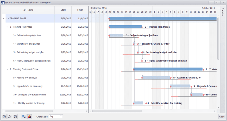Click the ID - Name column header
Viewport: 227px width, 121px height.
pyautogui.click(x=28, y=10)
